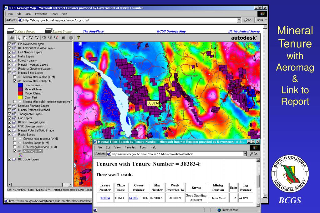The width and height of the screenshot is (320, 213).
Task: Click group icon beside Topographic Layers
Action: click(14, 114)
